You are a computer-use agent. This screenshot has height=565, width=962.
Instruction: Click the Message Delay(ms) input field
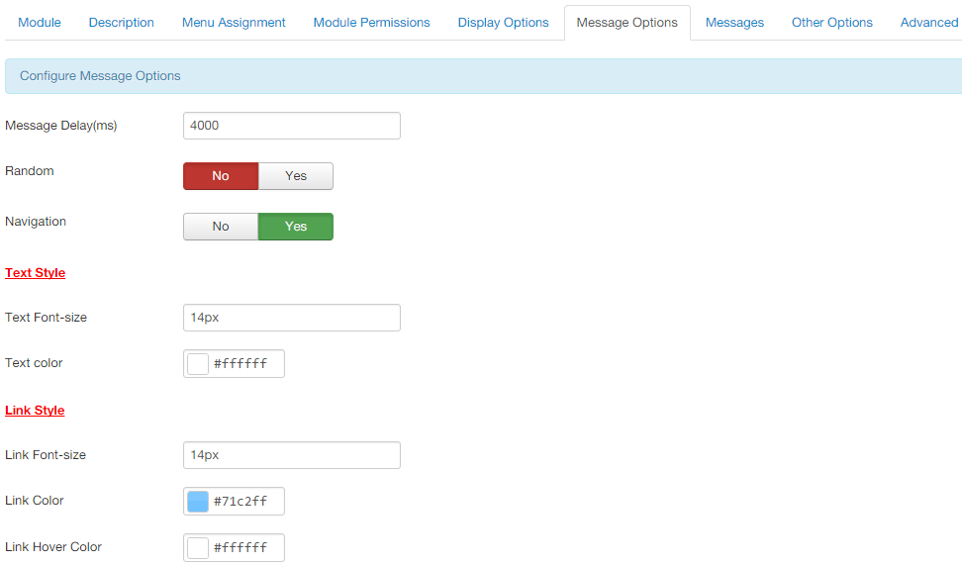pyautogui.click(x=292, y=126)
